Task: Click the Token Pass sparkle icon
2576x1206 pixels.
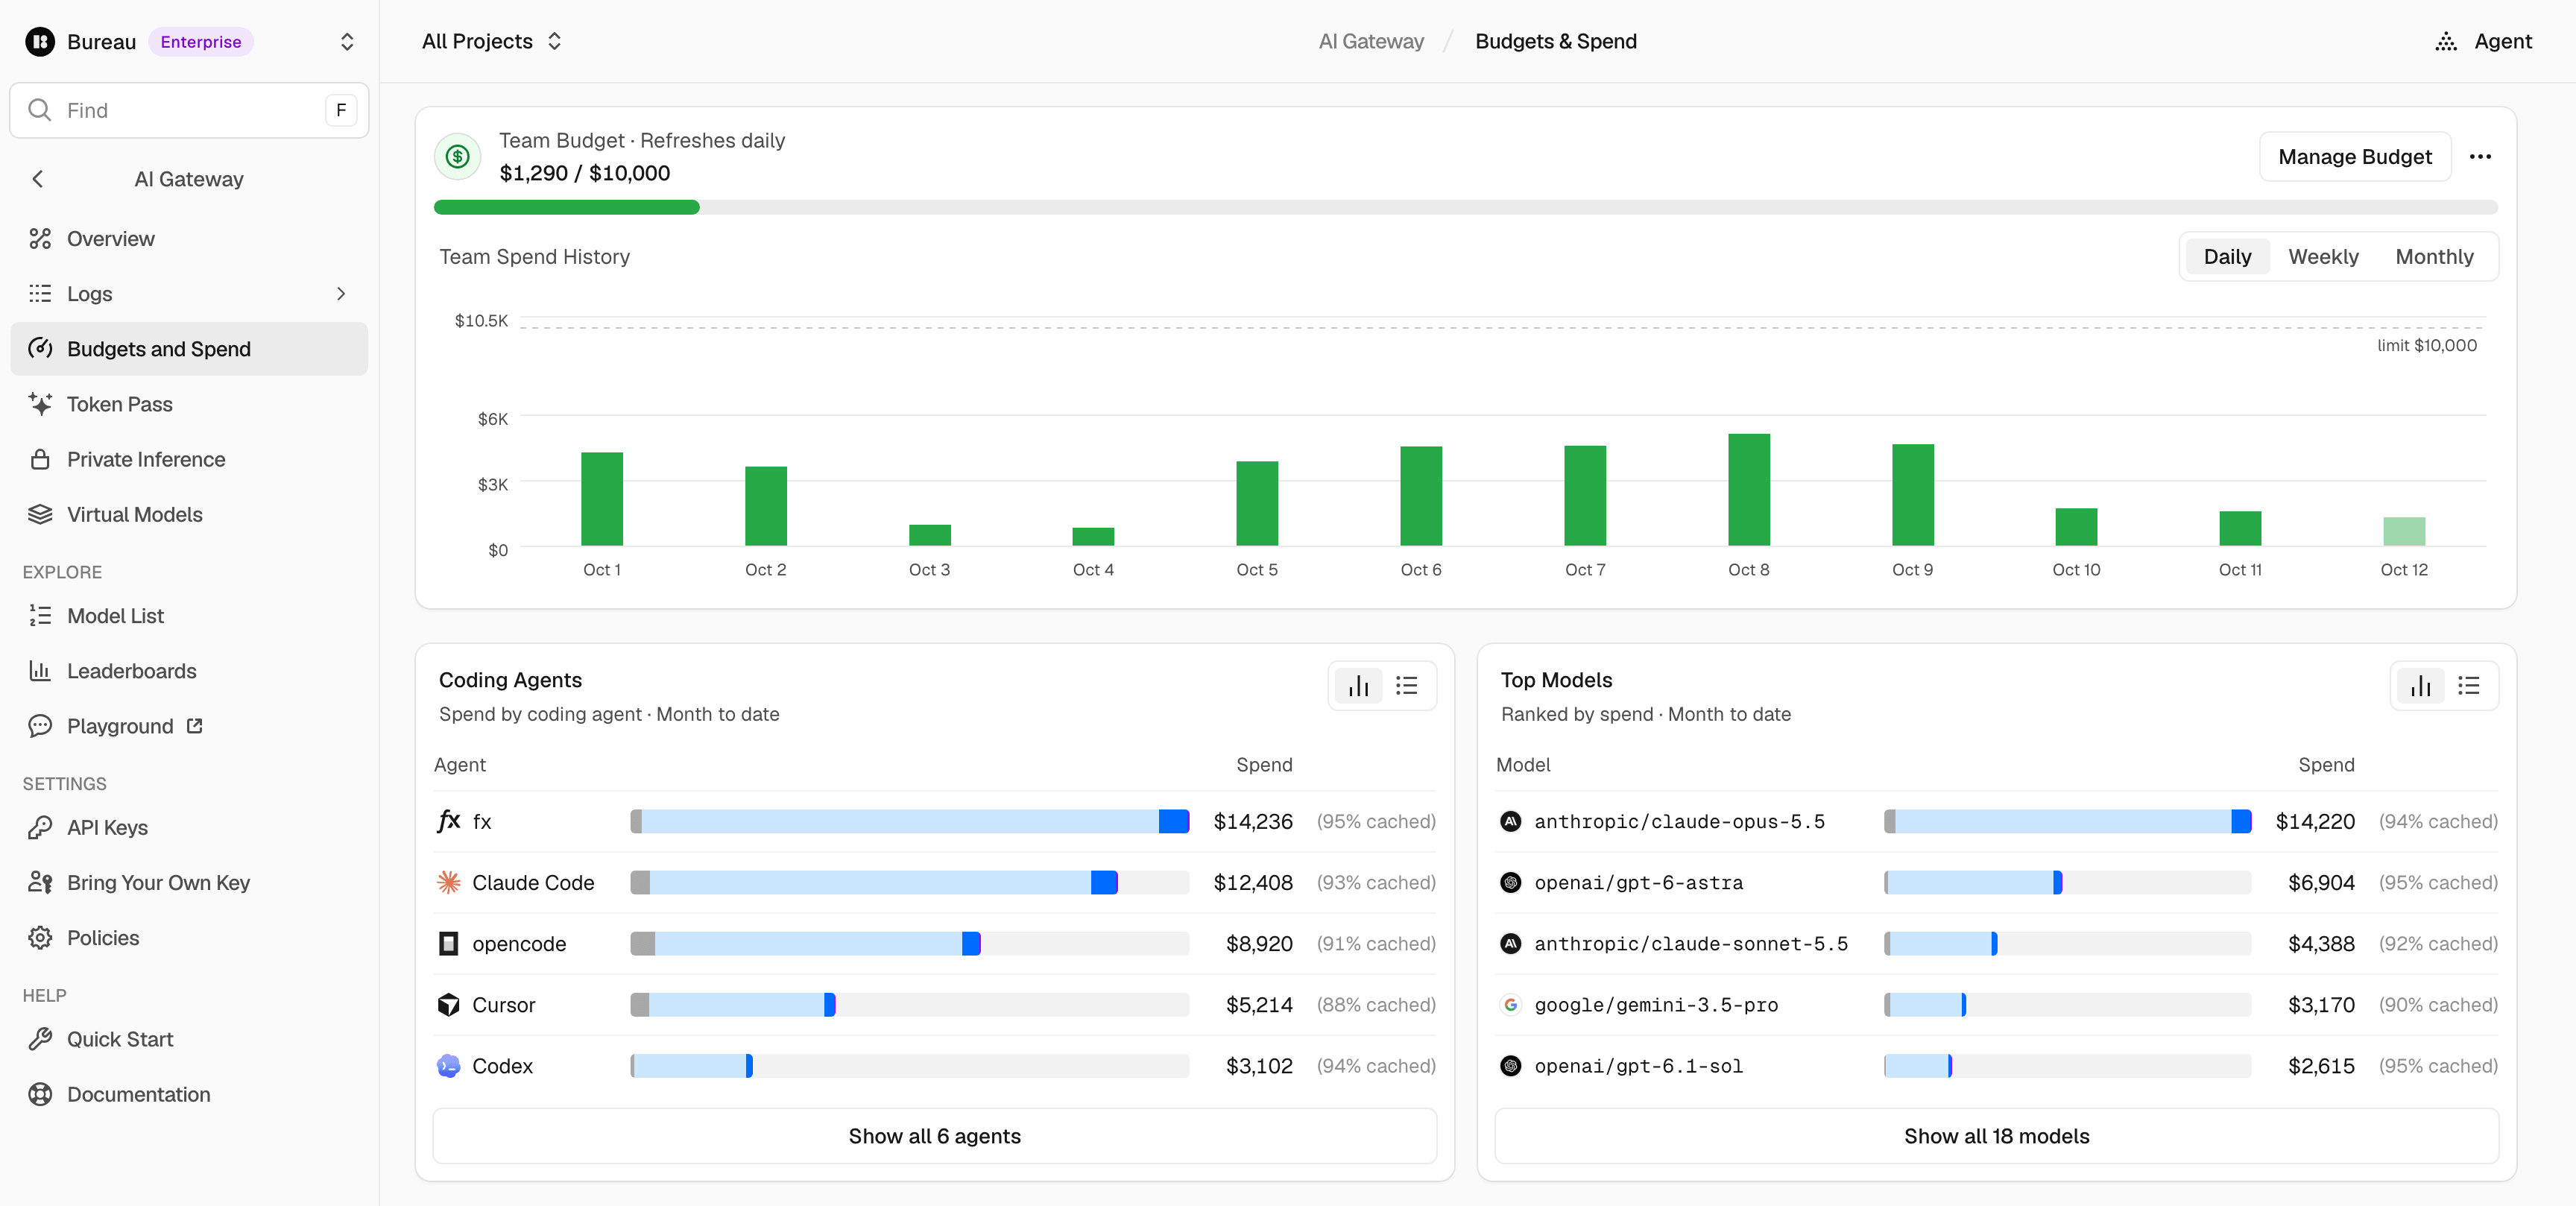Action: tap(40, 404)
